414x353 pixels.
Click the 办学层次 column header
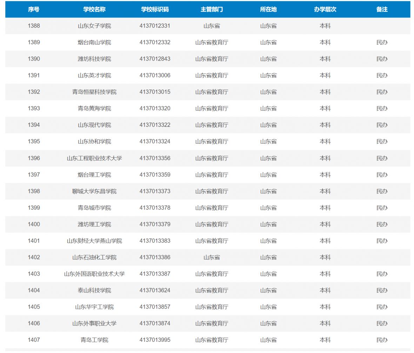click(x=325, y=9)
